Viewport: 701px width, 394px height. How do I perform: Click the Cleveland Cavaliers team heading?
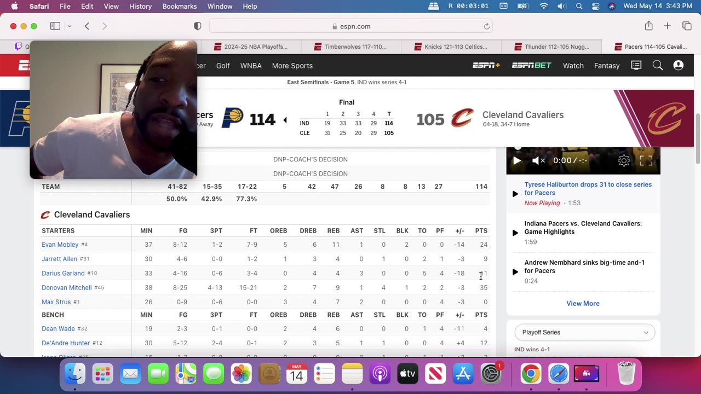[x=91, y=215]
